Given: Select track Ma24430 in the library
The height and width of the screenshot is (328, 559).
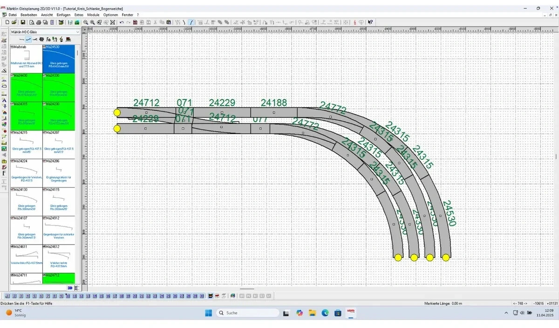Looking at the screenshot, I should click(26, 87).
